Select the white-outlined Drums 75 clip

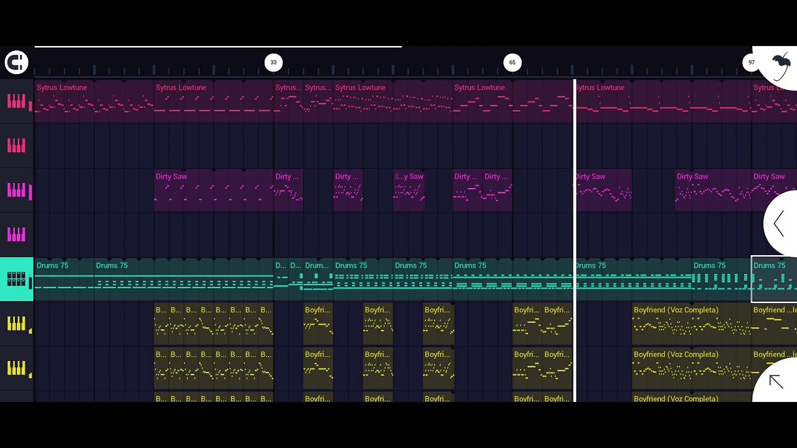774,279
